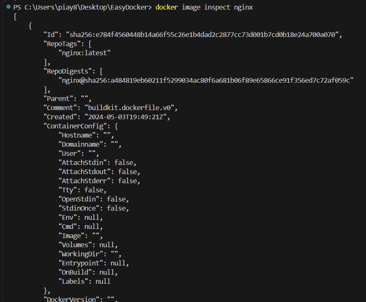Screen dimensions: 366x302
Task: Click the blue command status dot
Action: 9,7
